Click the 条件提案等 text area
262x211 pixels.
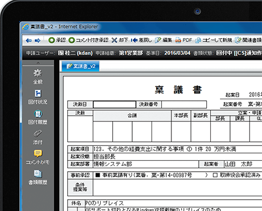click(x=178, y=188)
